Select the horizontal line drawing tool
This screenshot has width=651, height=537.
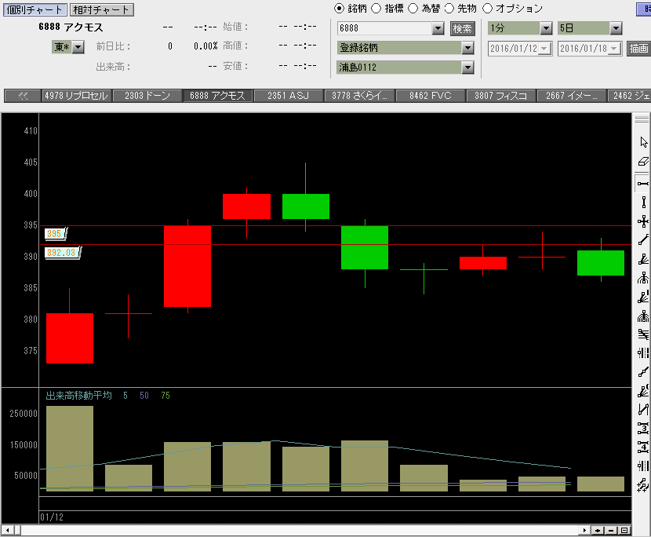click(x=643, y=183)
